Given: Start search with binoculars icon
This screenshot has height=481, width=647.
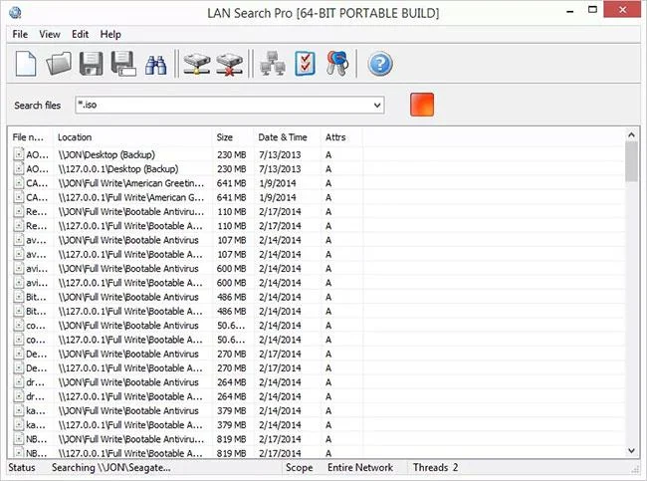Looking at the screenshot, I should pyautogui.click(x=156, y=65).
